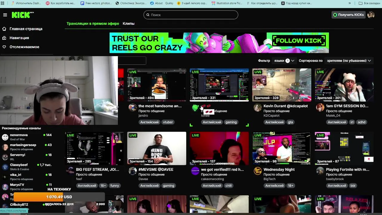Click Получить KICKs button
382x215 pixels.
click(x=348, y=15)
